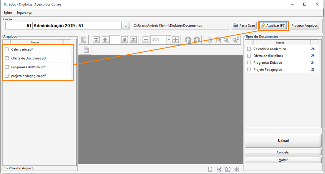Select the hand pan tool

click(210, 39)
